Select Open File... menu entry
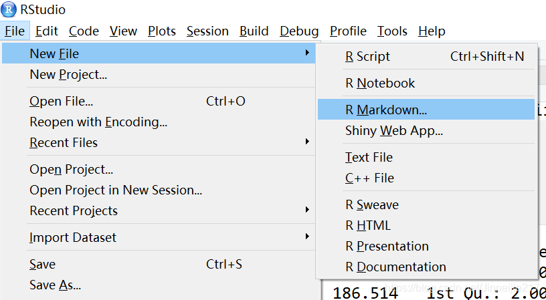The height and width of the screenshot is (300, 546). (159, 101)
